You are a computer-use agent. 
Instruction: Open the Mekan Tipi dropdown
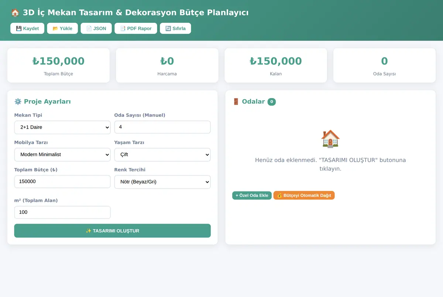[x=62, y=127]
